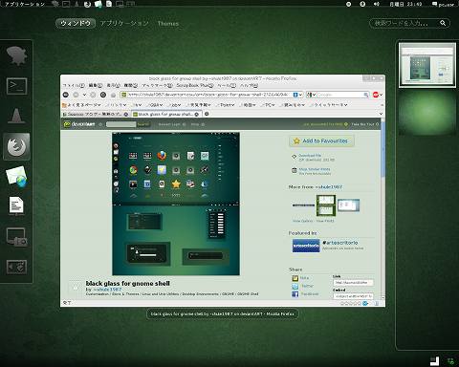Click the Note share icon
The width and height of the screenshot is (459, 367).
coord(295,278)
